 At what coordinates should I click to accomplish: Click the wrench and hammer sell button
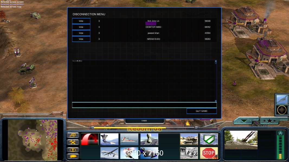[73, 142]
